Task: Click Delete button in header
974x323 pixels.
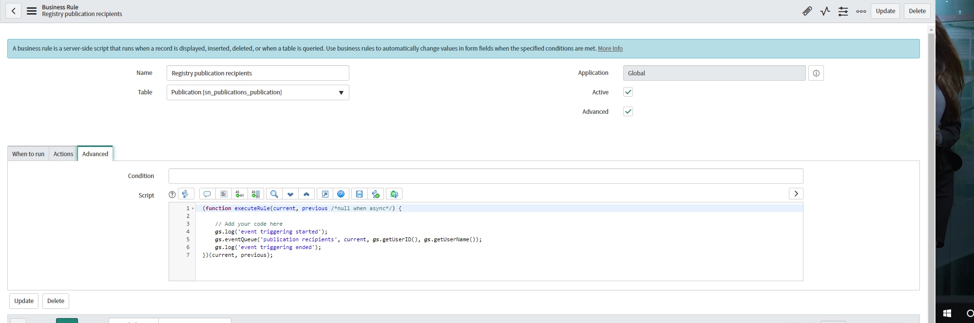Action: click(x=917, y=11)
